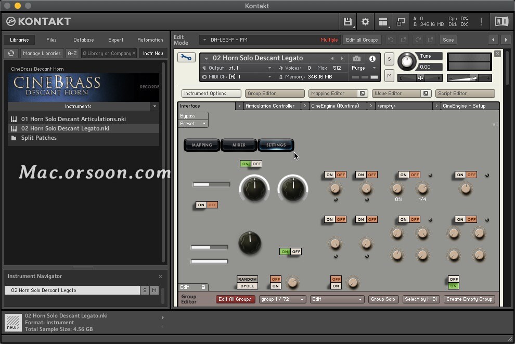Viewport: 515px width, 344px height.
Task: Open Kontakt options gear icon
Action: 365,22
